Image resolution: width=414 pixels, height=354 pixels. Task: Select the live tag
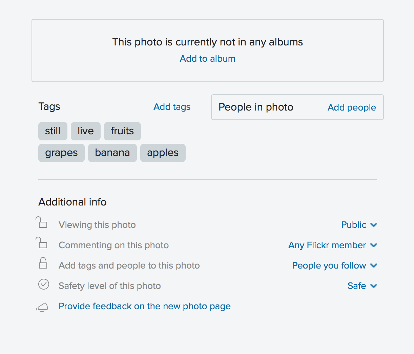tap(85, 131)
